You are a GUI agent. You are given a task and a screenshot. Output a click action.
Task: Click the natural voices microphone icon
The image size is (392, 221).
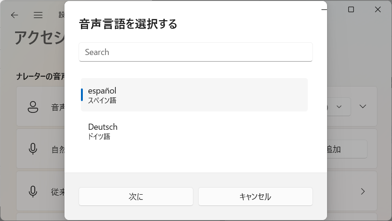pos(33,149)
